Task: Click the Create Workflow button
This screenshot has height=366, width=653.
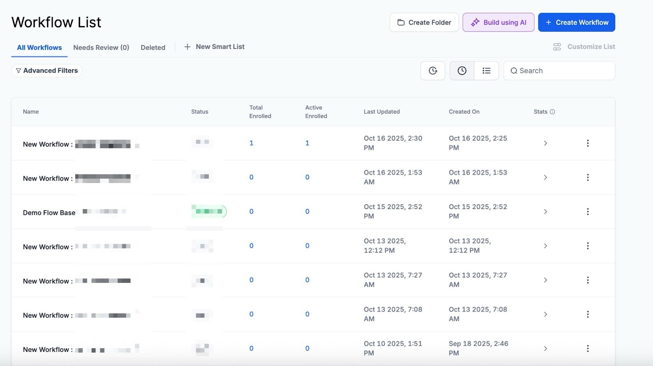Action: pyautogui.click(x=576, y=22)
